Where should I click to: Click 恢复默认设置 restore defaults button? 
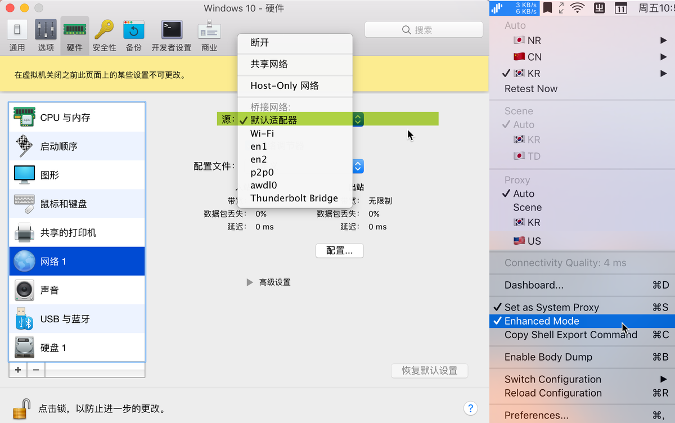(x=429, y=370)
